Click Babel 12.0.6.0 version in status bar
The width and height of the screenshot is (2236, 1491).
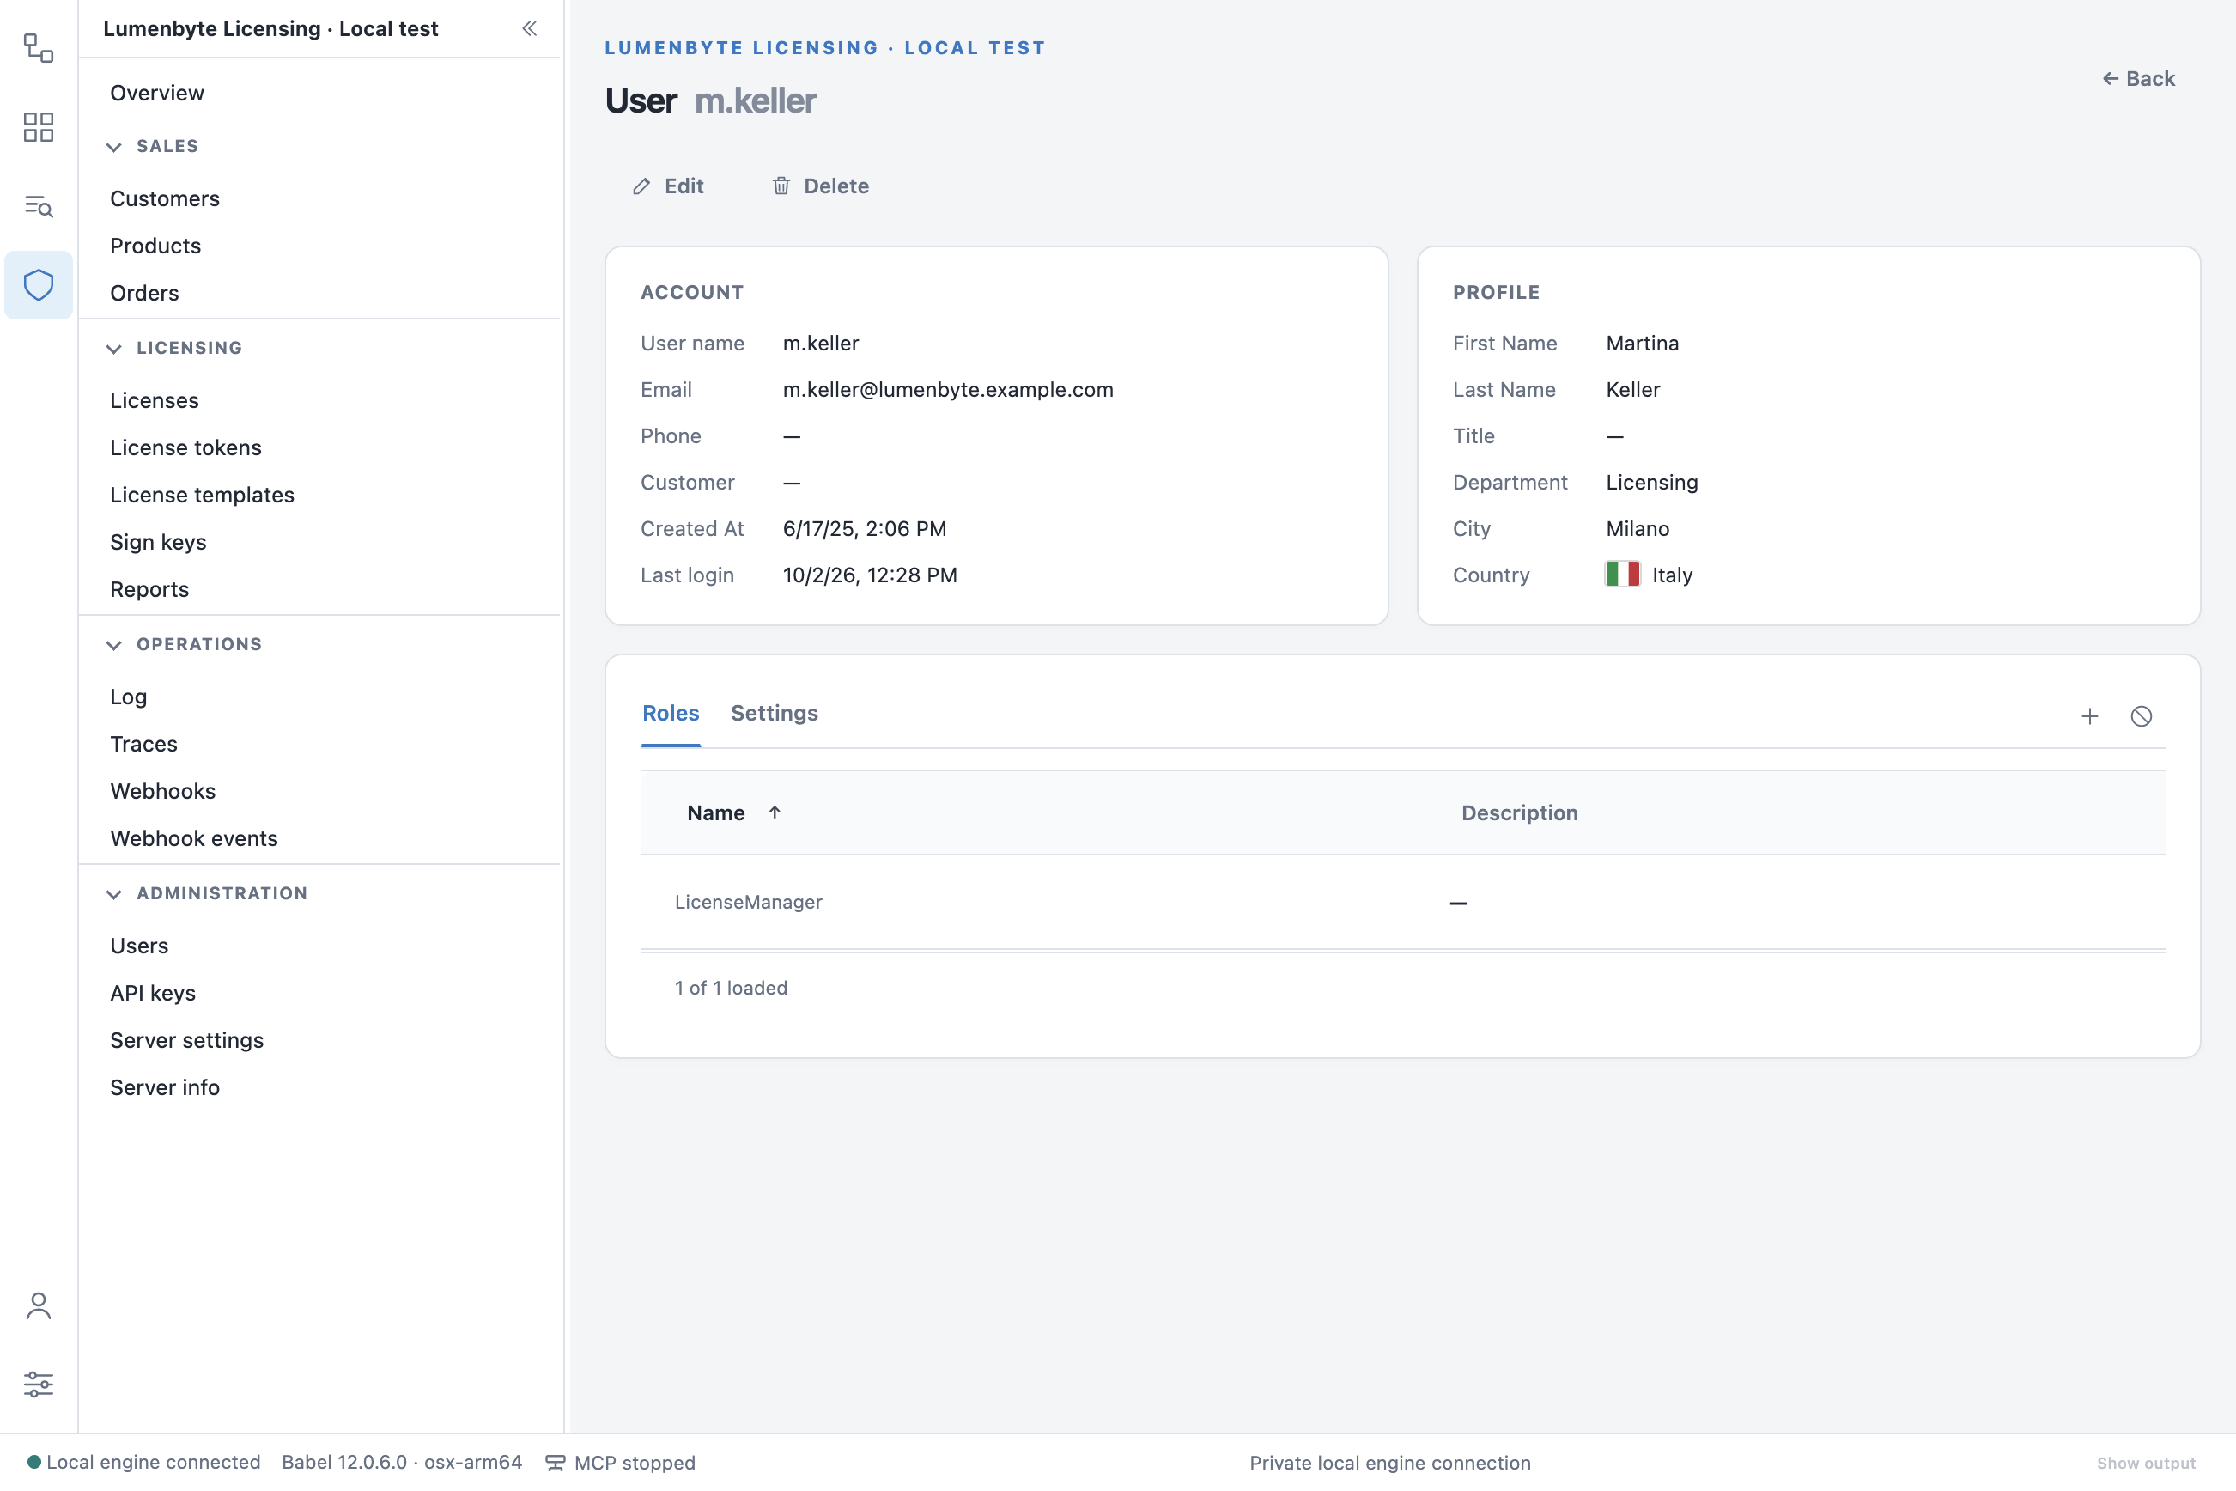pyautogui.click(x=401, y=1463)
